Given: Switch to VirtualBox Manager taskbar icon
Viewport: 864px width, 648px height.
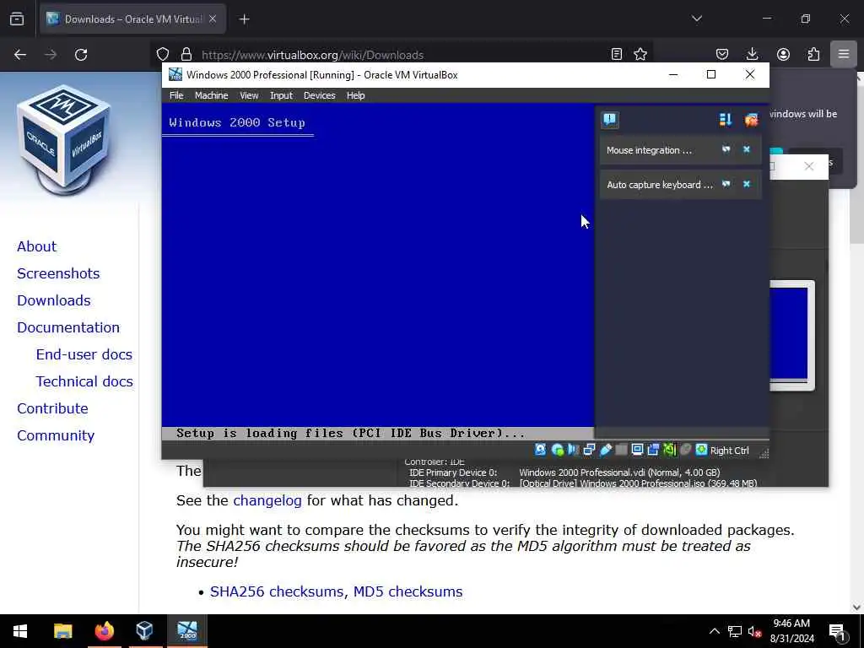Looking at the screenshot, I should [x=144, y=631].
